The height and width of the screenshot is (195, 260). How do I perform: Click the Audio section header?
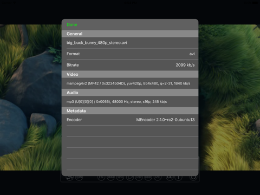pos(130,93)
